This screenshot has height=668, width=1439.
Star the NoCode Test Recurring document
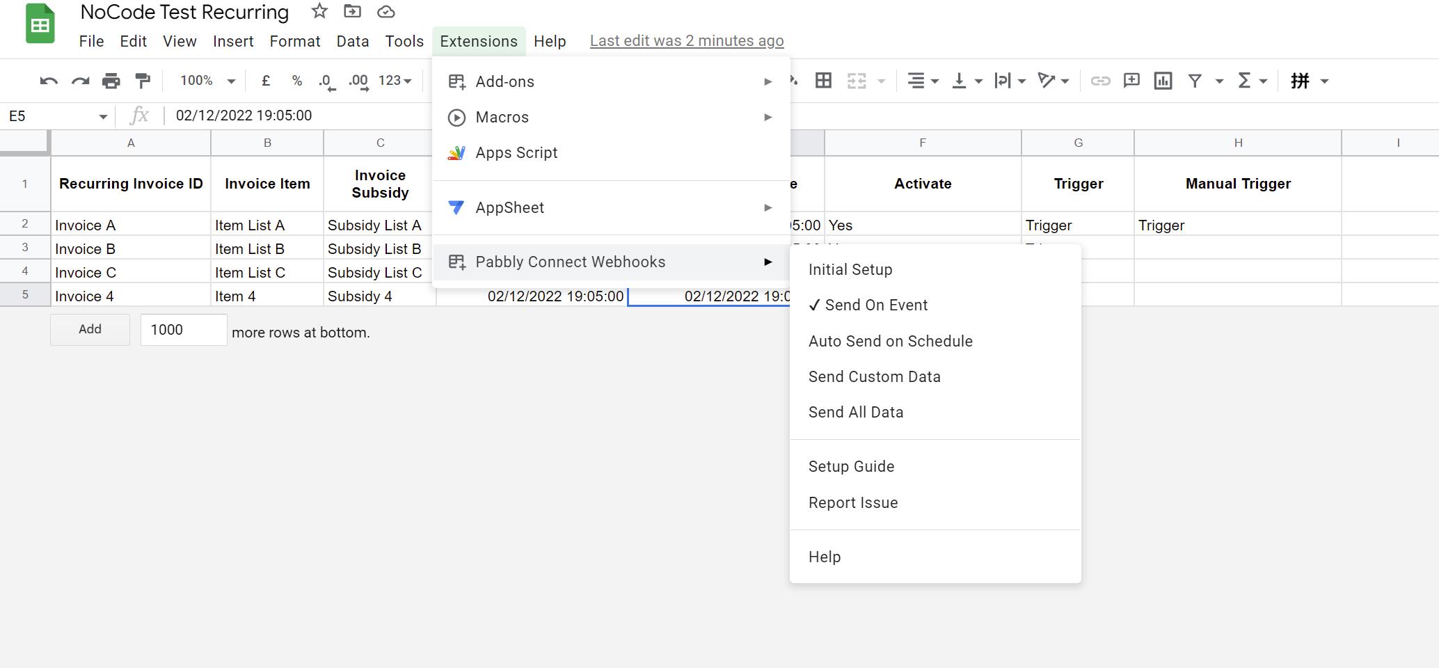(x=319, y=11)
